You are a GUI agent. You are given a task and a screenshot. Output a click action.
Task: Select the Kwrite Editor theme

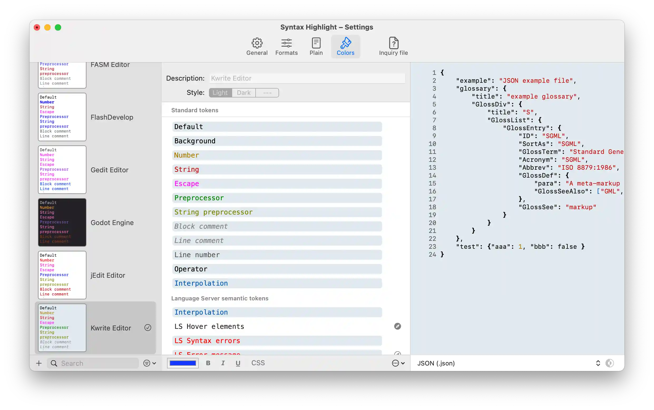111,328
